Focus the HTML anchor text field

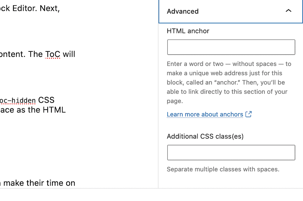click(x=231, y=47)
